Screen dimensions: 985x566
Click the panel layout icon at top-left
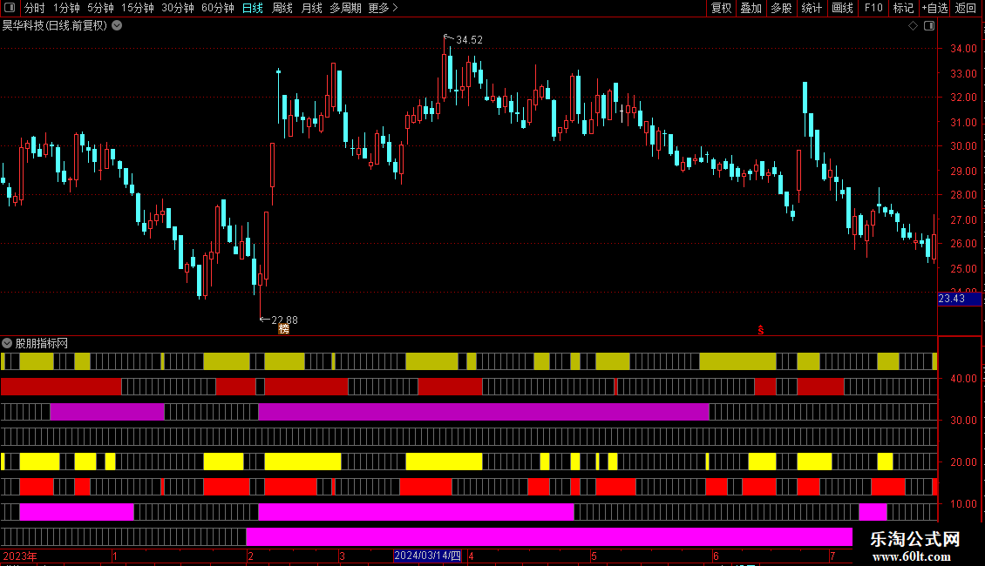coord(10,8)
